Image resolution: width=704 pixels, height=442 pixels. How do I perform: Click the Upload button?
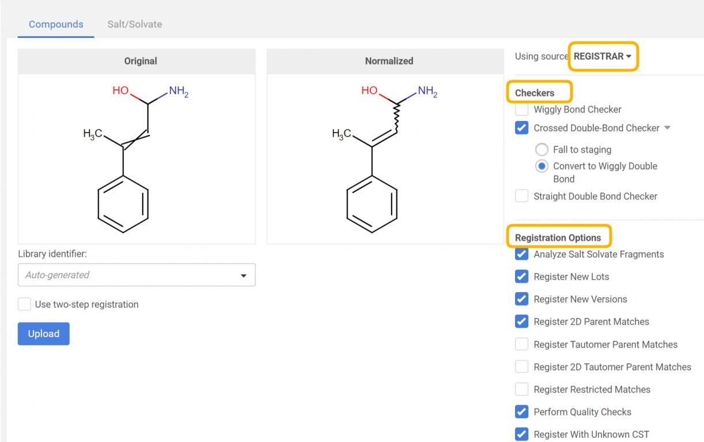tap(44, 334)
